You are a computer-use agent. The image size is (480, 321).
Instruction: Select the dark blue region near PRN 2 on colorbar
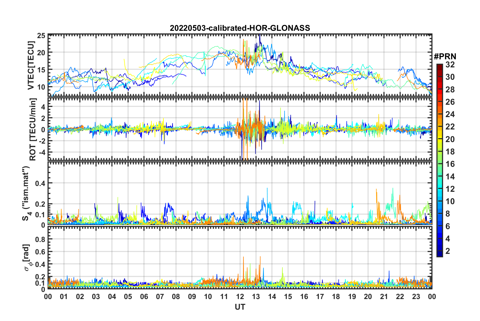point(440,251)
